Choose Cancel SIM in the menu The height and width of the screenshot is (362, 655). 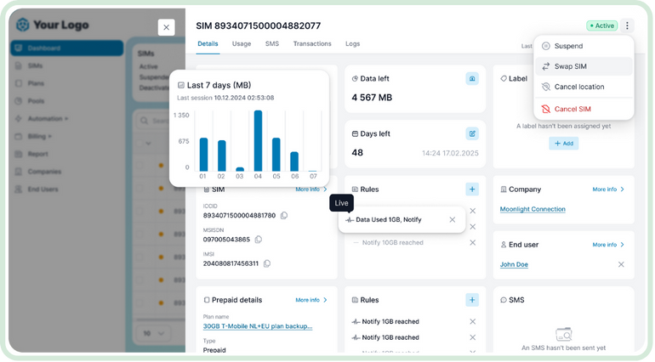pos(572,109)
